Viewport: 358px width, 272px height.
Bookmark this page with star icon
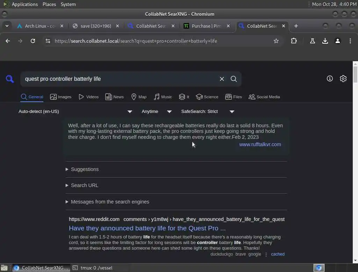pos(276,41)
